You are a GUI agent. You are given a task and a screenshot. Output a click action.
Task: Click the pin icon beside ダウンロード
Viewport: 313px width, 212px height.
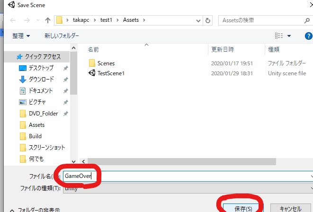coord(65,80)
